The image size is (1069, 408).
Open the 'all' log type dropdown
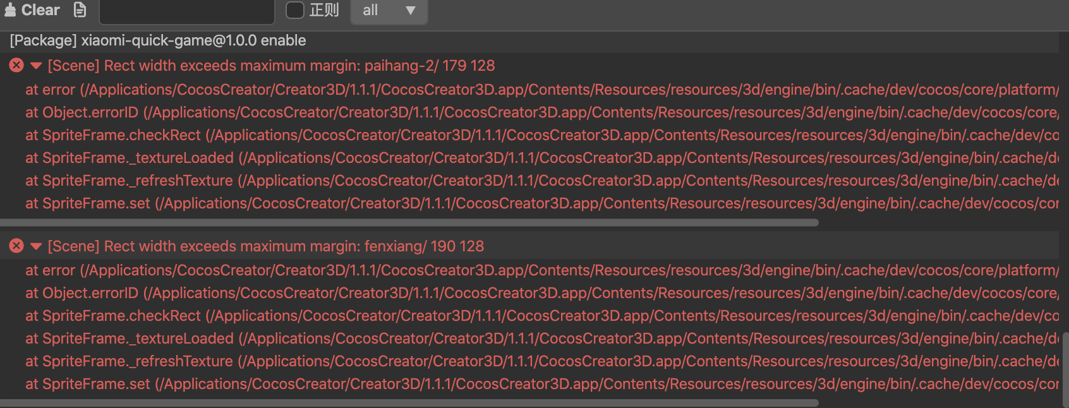point(389,11)
